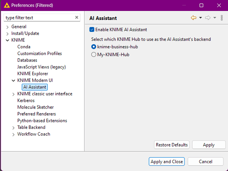Click Apply and Close button

click(167, 161)
